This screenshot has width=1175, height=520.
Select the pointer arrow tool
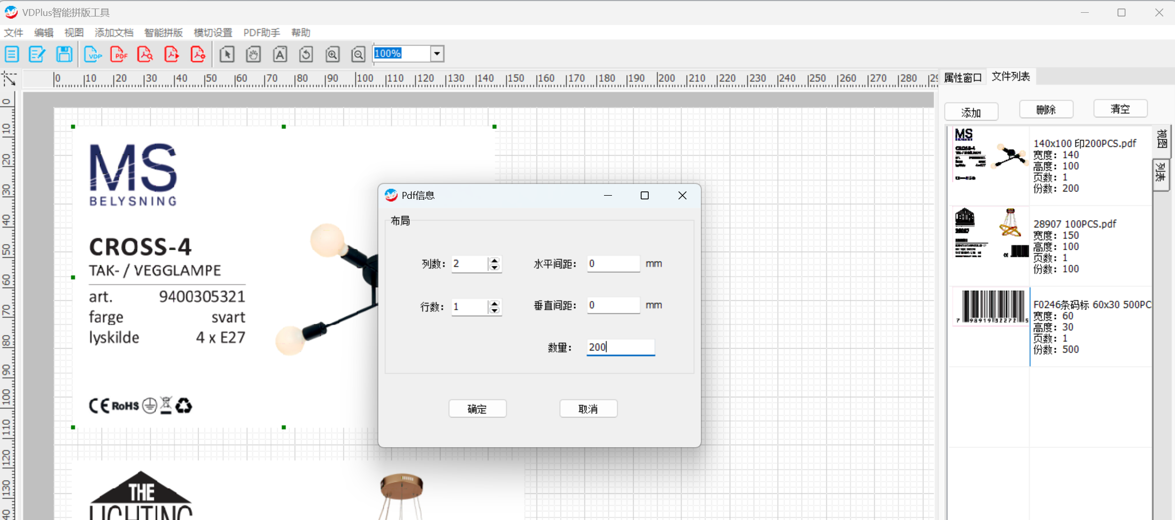click(227, 54)
